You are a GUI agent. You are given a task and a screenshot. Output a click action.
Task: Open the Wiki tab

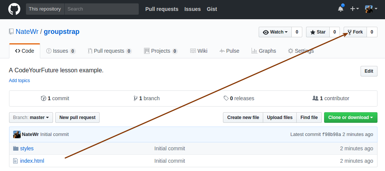199,51
